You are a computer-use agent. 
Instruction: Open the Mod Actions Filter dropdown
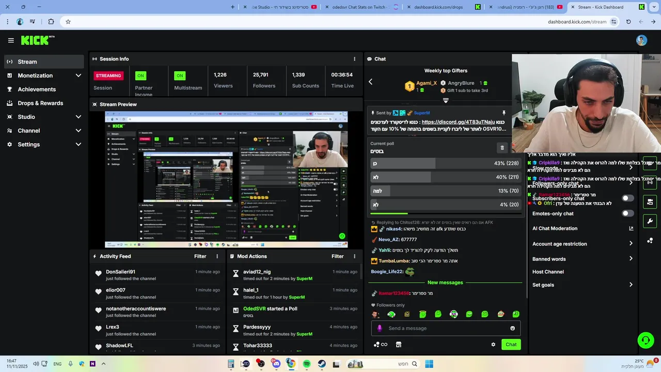pyautogui.click(x=337, y=256)
